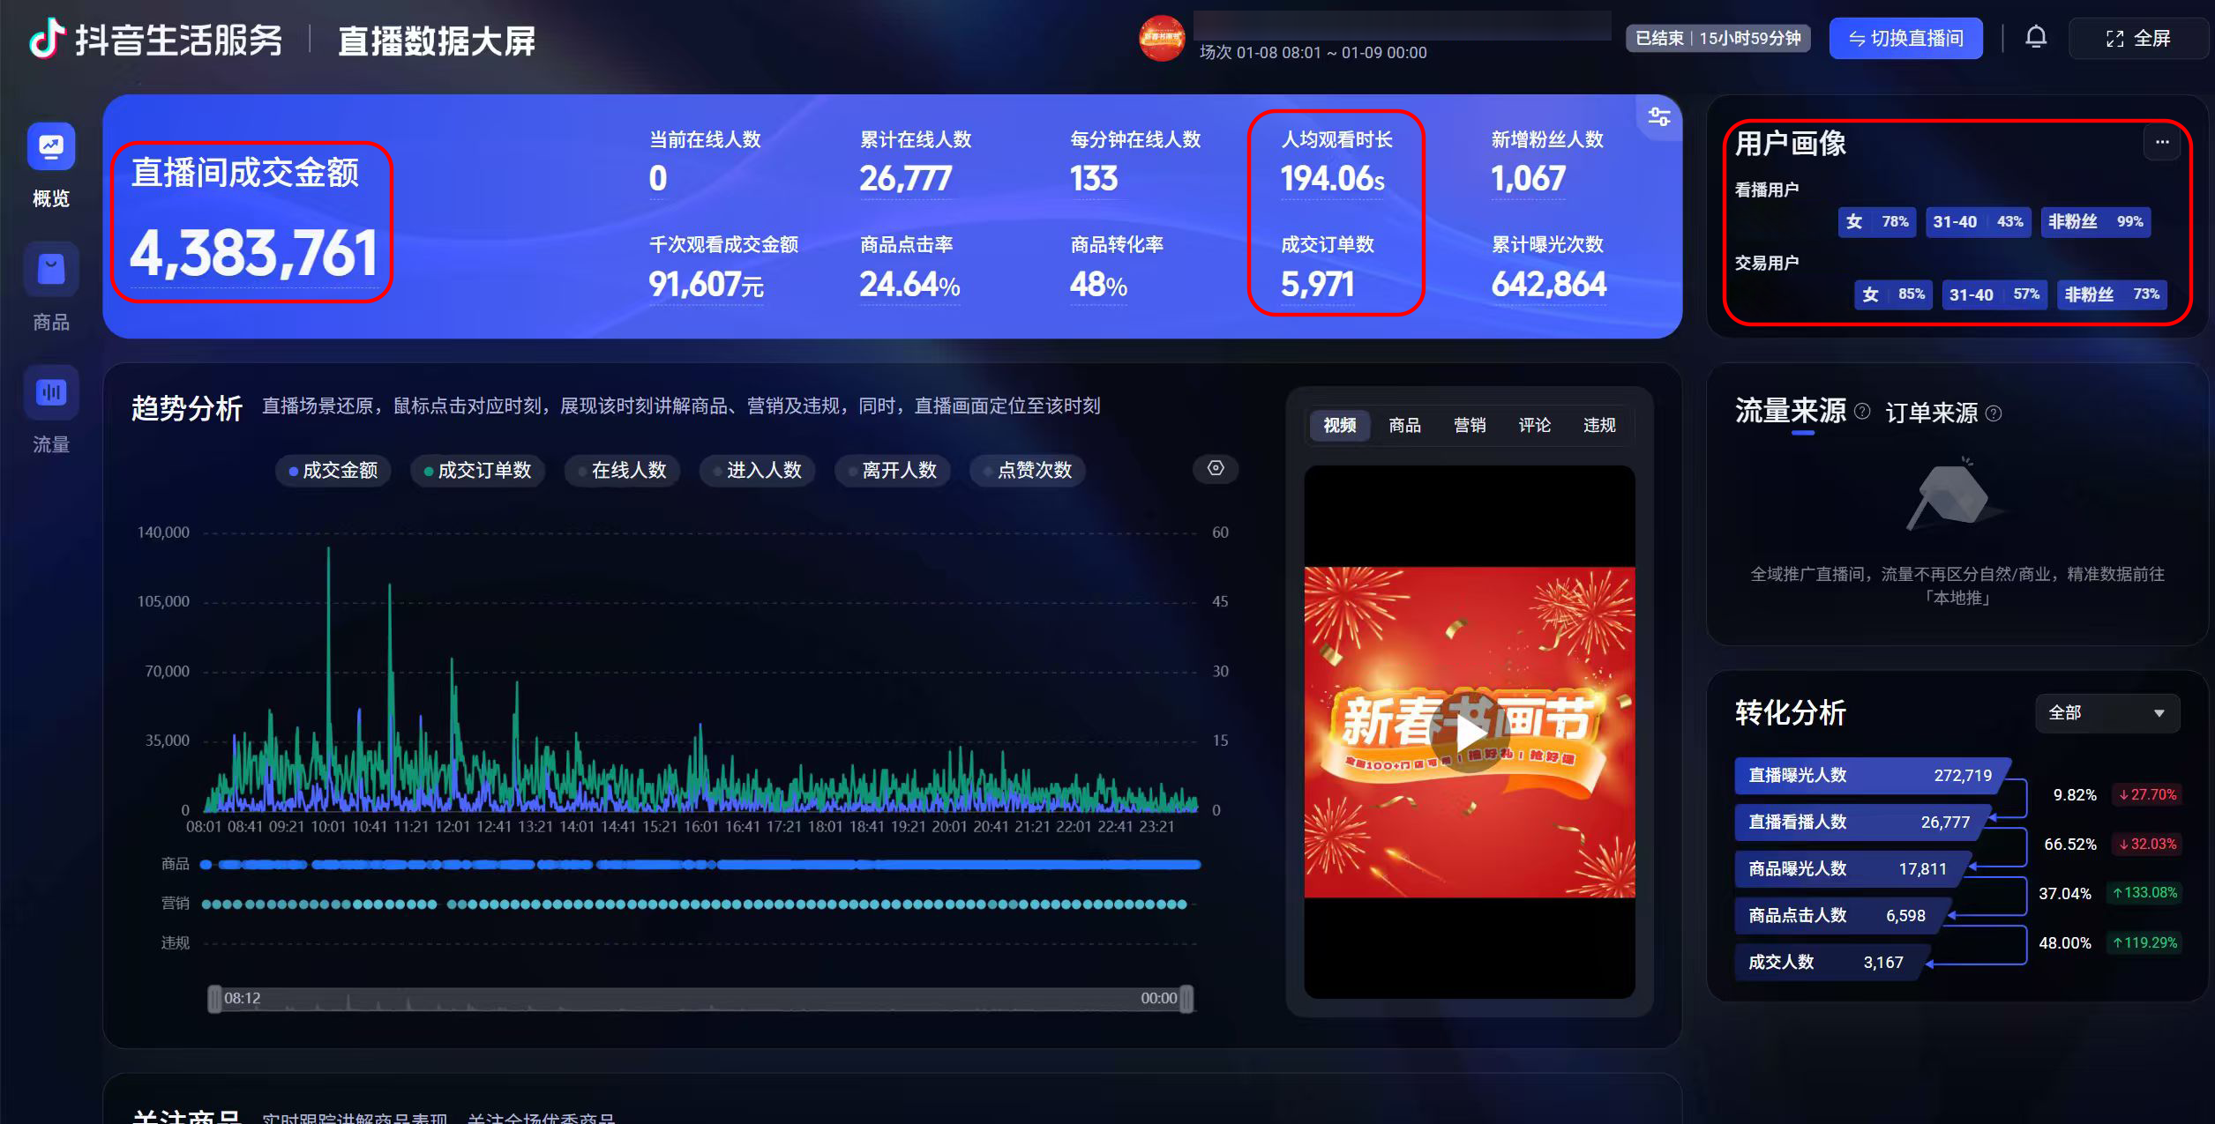Click the 已结束 15小时59分钟 status badge

(1717, 38)
